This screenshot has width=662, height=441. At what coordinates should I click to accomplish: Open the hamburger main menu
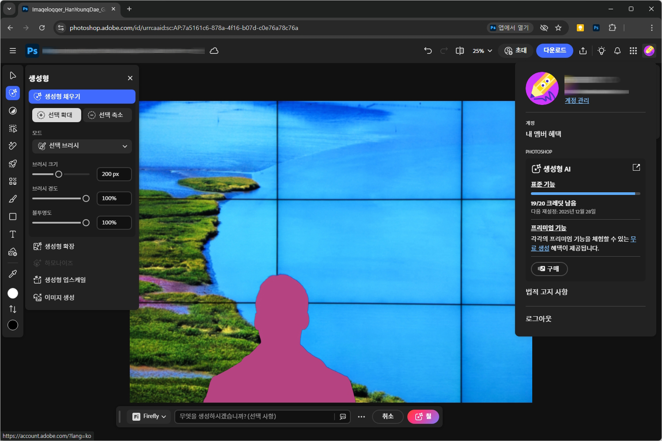pyautogui.click(x=13, y=51)
